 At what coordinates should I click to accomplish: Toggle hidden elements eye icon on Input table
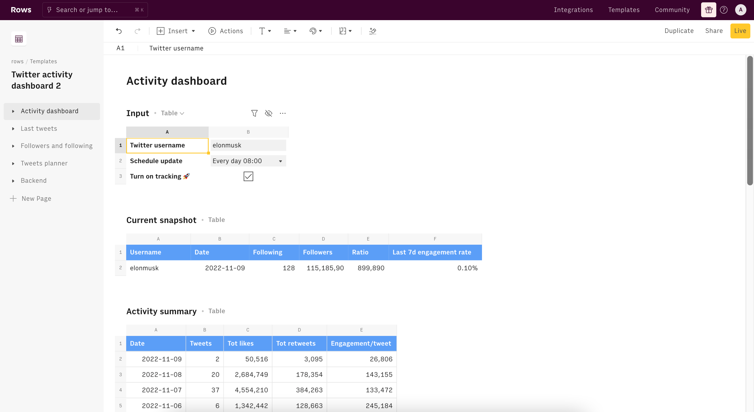coord(268,113)
